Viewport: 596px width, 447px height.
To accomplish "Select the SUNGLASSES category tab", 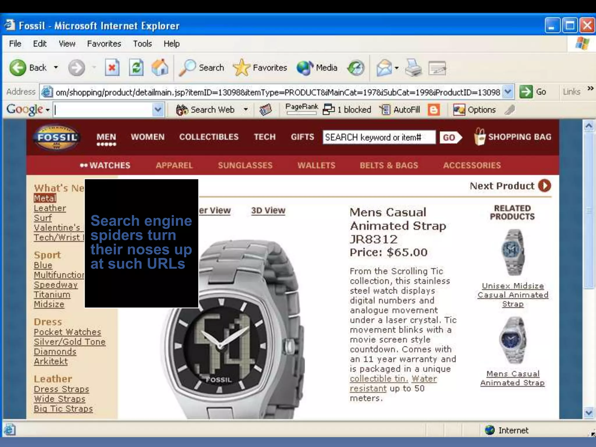I will tap(245, 165).
